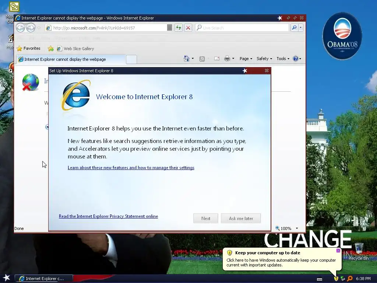Screen dimensions: 377x283
Task: Click the red Stop loading icon
Action: click(x=188, y=28)
